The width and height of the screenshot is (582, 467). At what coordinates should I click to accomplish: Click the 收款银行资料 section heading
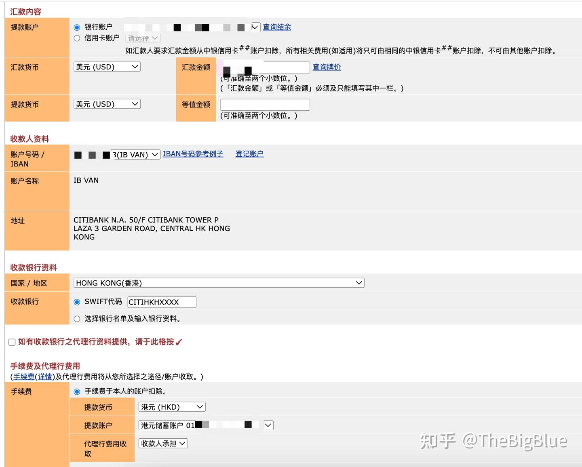pos(34,267)
